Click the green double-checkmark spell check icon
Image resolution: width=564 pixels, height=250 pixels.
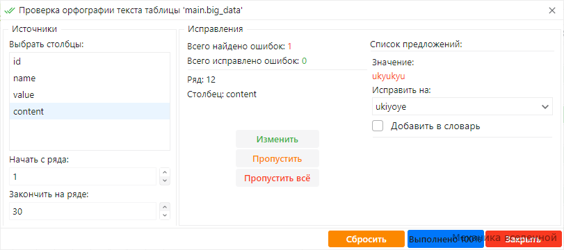pos(10,10)
